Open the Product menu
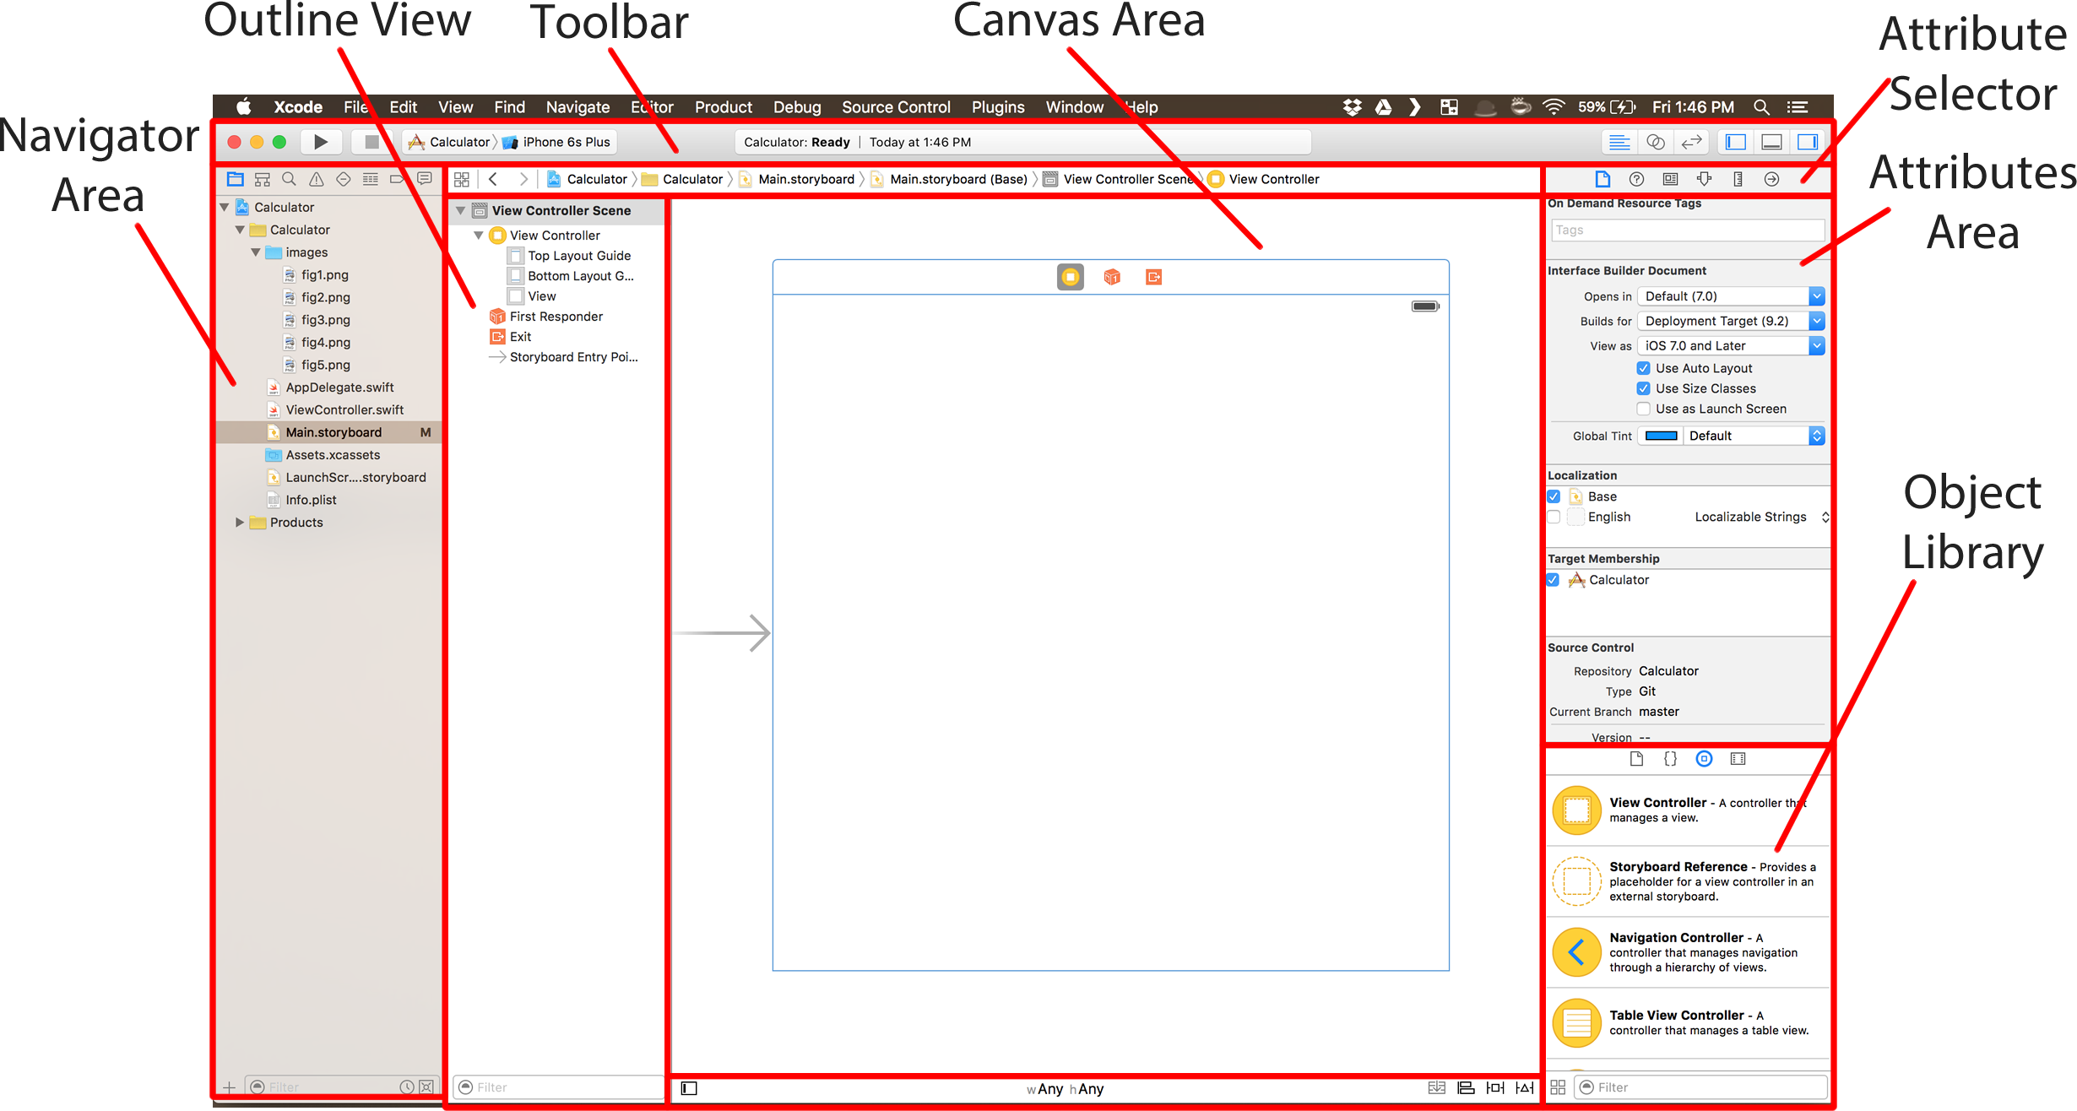 [723, 107]
